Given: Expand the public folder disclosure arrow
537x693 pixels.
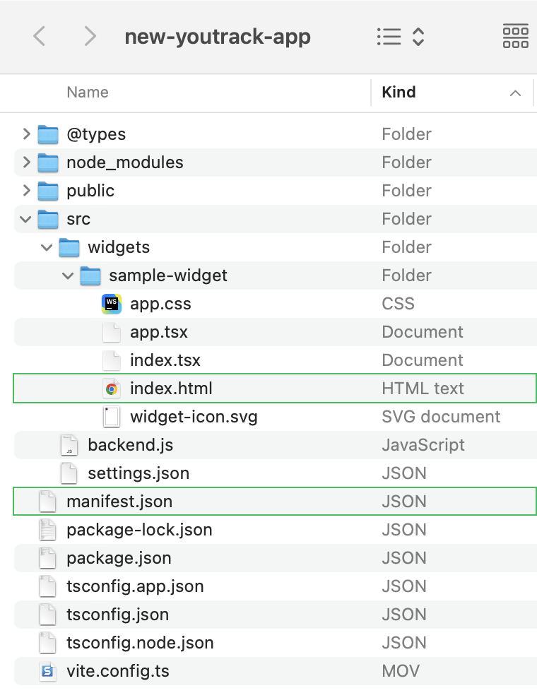Looking at the screenshot, I should (x=27, y=191).
